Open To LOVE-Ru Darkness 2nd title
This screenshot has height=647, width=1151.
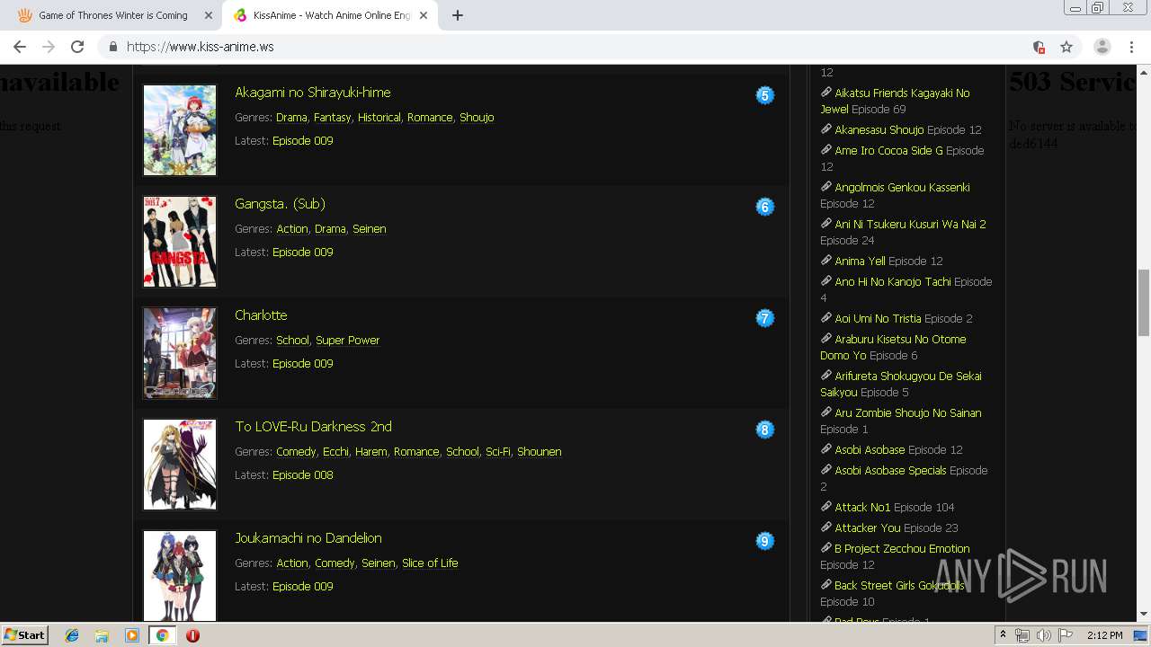click(x=314, y=427)
